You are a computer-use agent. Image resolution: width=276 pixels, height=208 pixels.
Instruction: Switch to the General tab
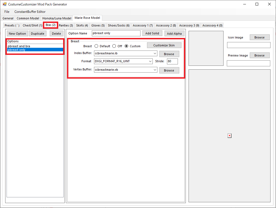point(8,18)
